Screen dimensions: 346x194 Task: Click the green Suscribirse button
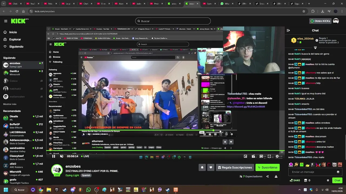click(268, 167)
